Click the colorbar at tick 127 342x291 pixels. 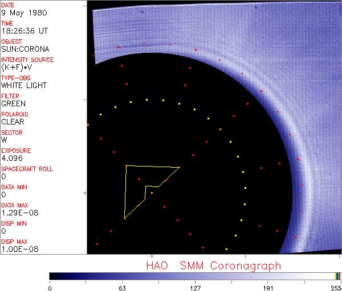click(195, 276)
